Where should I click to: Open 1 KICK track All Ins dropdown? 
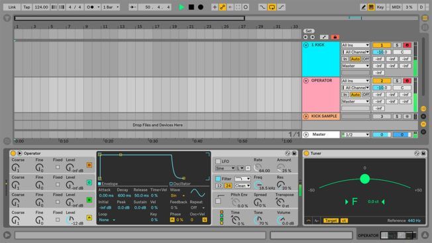tap(355, 45)
